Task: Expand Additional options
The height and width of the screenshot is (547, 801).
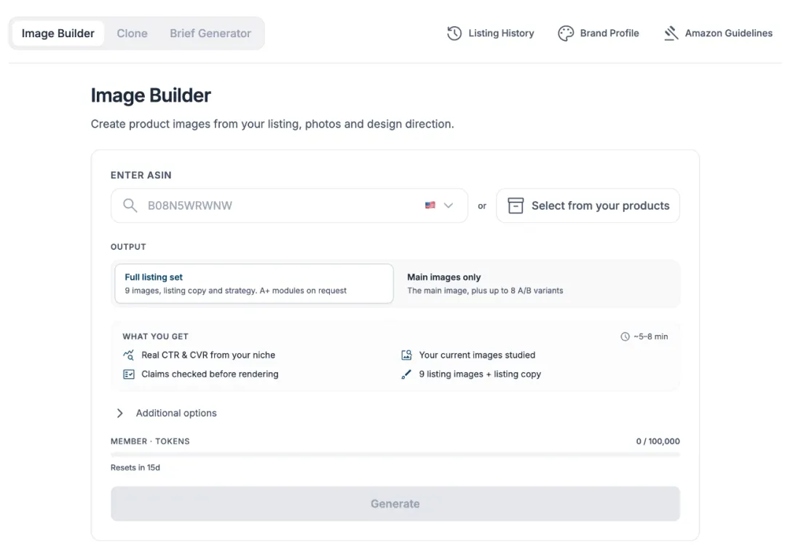Action: tap(167, 413)
